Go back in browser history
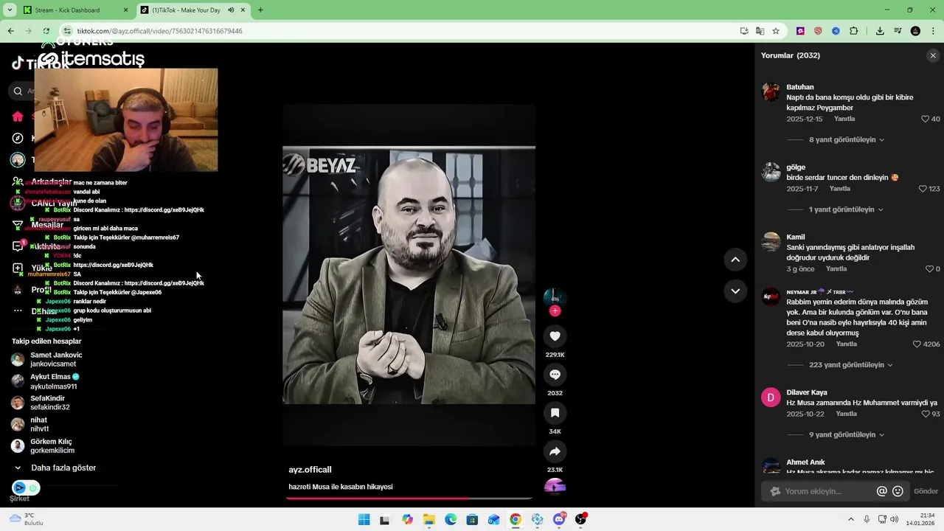Viewport: 944px width, 531px height. [x=10, y=31]
